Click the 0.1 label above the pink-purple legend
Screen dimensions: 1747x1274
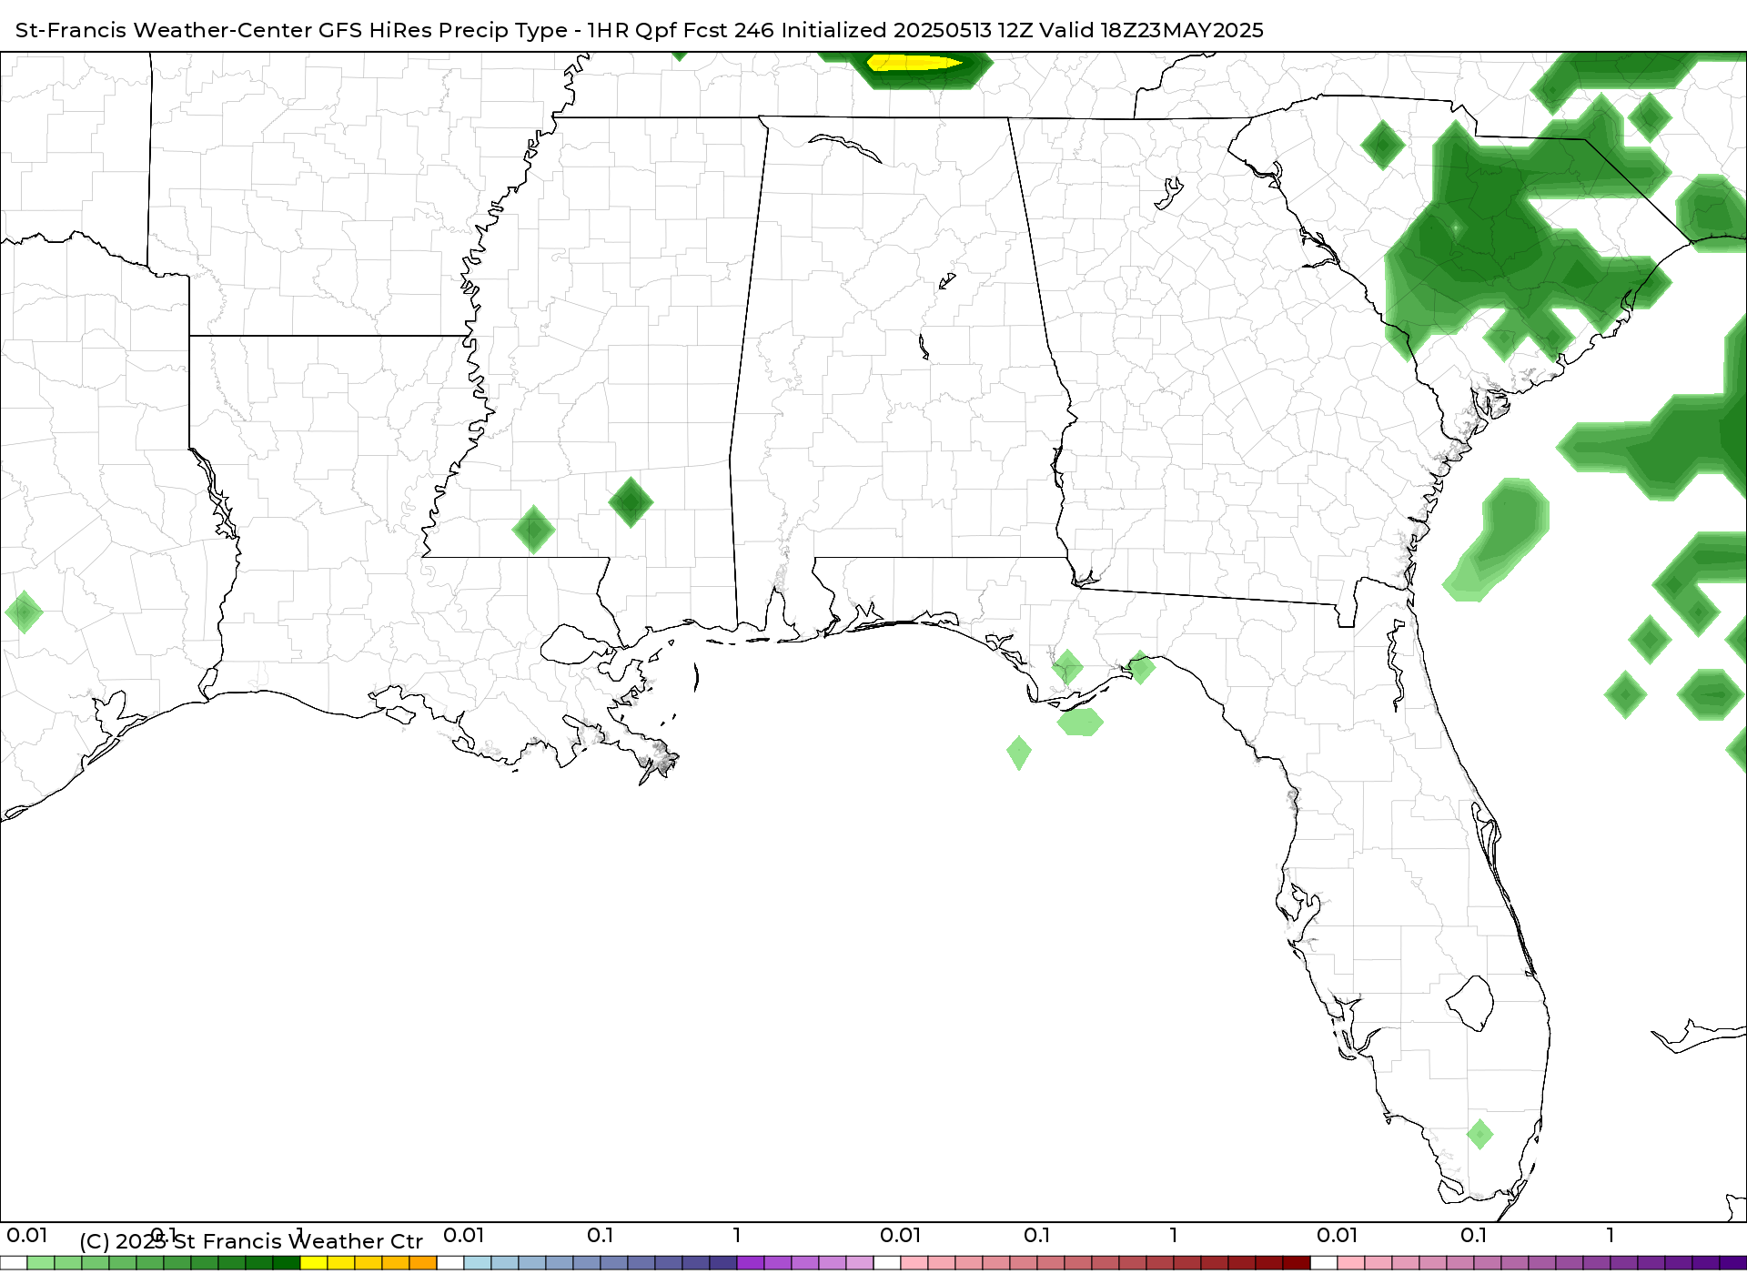pos(1473,1235)
